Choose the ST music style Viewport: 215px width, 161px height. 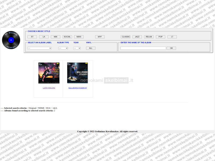pos(32,37)
